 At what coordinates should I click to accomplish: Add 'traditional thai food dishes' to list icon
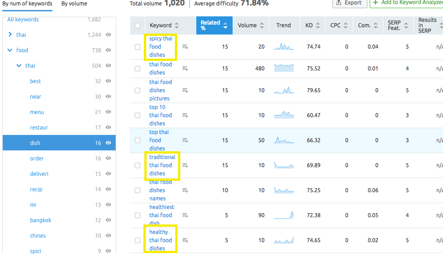click(x=185, y=165)
